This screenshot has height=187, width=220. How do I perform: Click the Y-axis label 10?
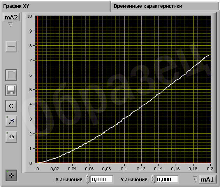click(30, 16)
